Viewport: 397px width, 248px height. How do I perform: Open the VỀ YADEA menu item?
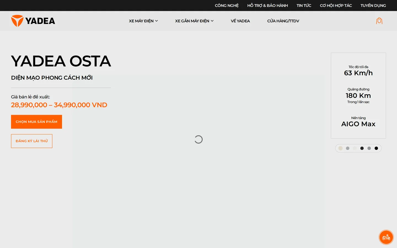[240, 21]
